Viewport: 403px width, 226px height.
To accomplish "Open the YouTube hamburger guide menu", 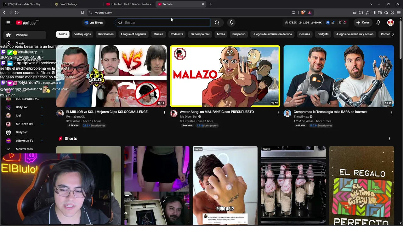I will [x=9, y=23].
